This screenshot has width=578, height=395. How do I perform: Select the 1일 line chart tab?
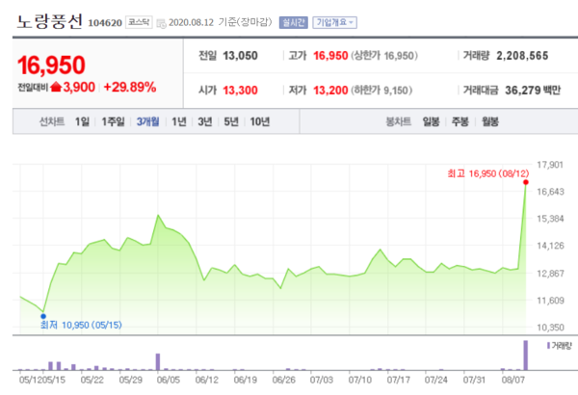point(82,121)
